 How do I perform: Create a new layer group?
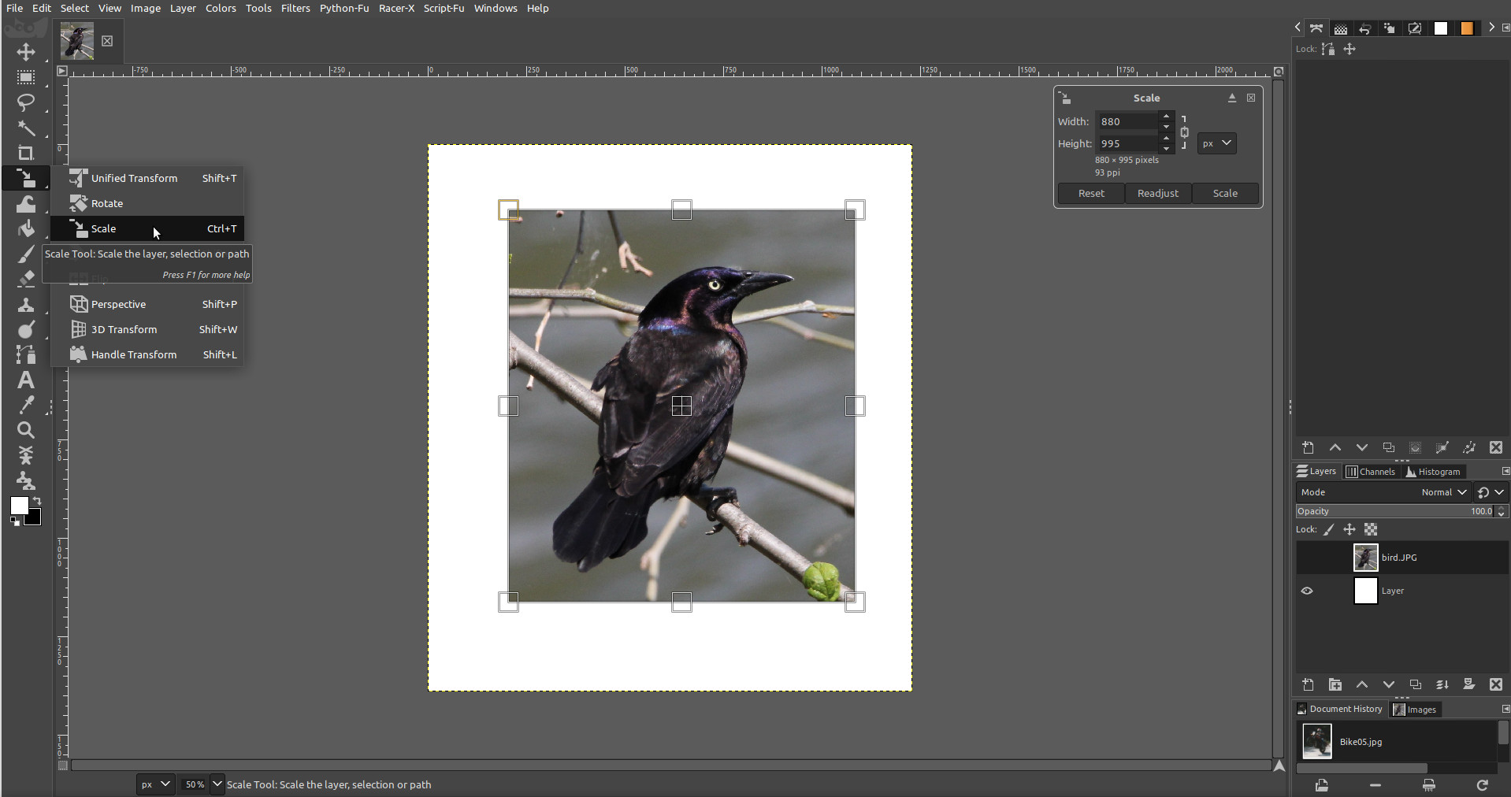pos(1335,684)
